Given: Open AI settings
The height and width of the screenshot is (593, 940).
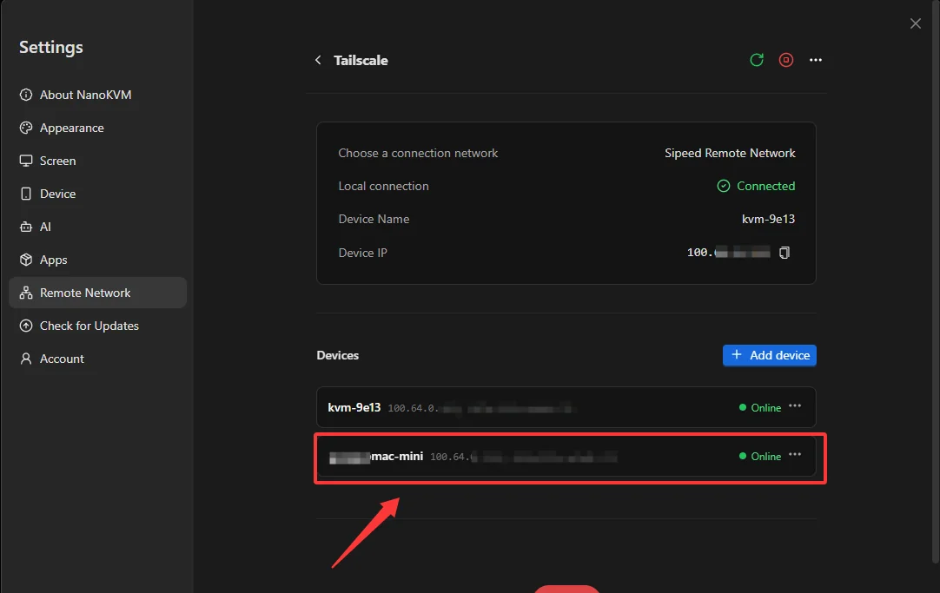Looking at the screenshot, I should (97, 227).
